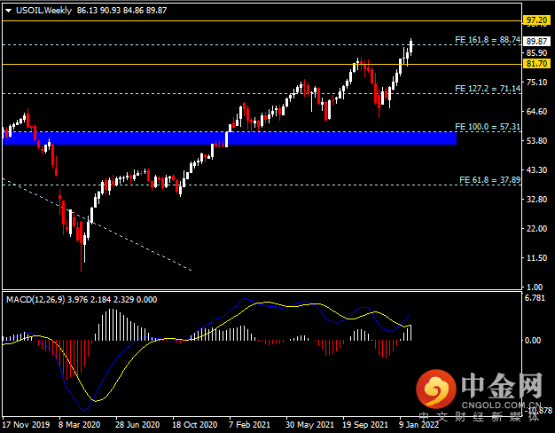The height and width of the screenshot is (433, 555).
Task: Click the yellow horizontal line at 97.20
Action: 262,21
